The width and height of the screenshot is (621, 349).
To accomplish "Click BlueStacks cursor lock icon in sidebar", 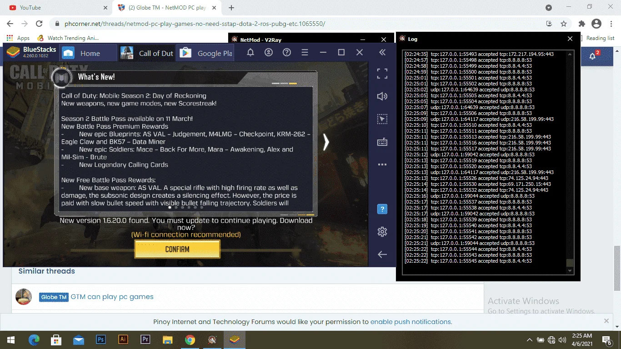I will (x=382, y=119).
